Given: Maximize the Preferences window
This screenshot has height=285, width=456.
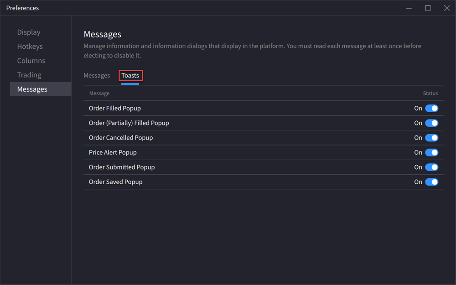Looking at the screenshot, I should point(428,8).
